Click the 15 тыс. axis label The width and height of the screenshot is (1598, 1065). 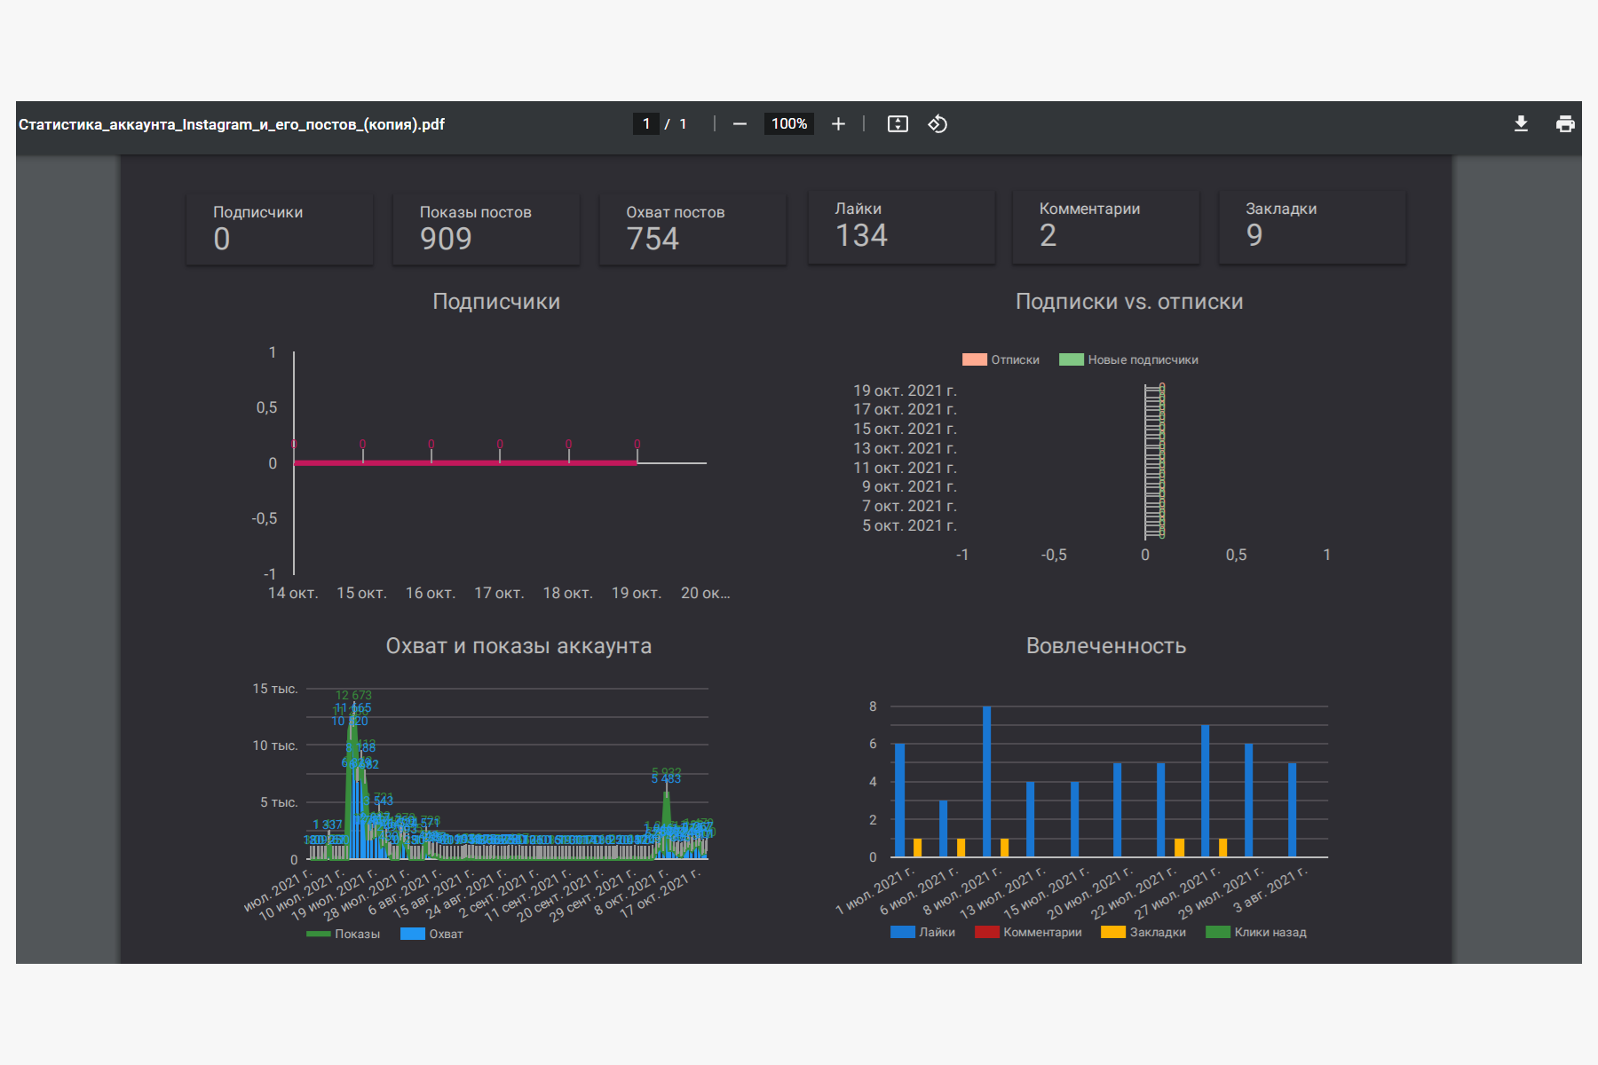point(275,689)
